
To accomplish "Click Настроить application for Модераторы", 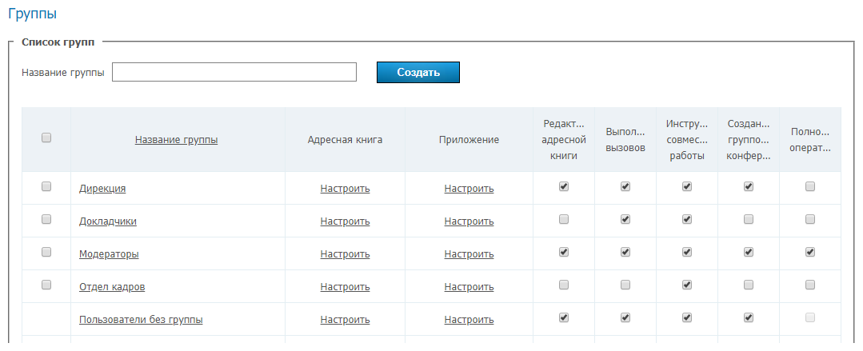I will [469, 254].
